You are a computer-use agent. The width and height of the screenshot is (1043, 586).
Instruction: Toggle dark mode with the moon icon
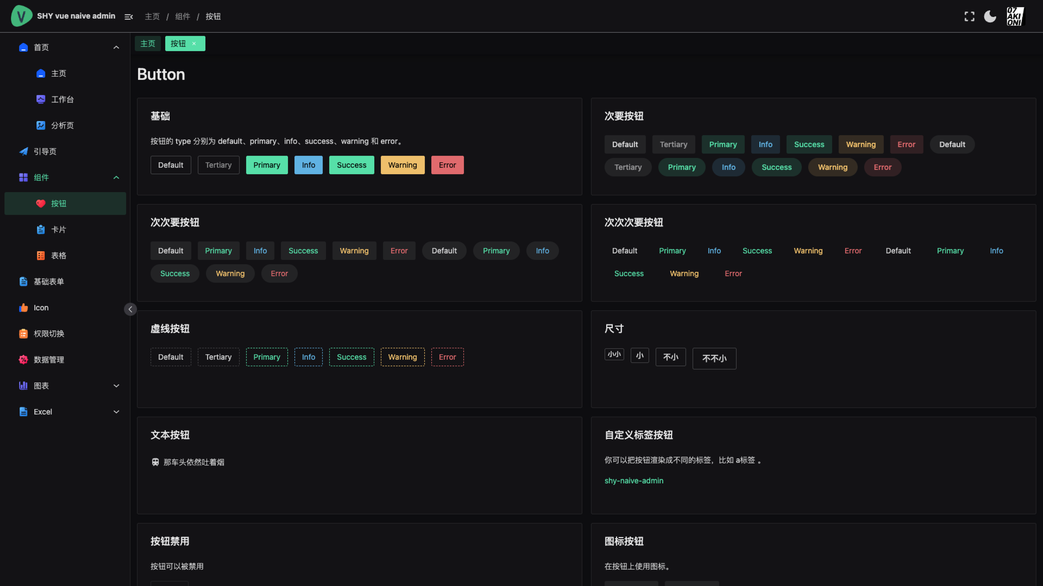tap(990, 16)
